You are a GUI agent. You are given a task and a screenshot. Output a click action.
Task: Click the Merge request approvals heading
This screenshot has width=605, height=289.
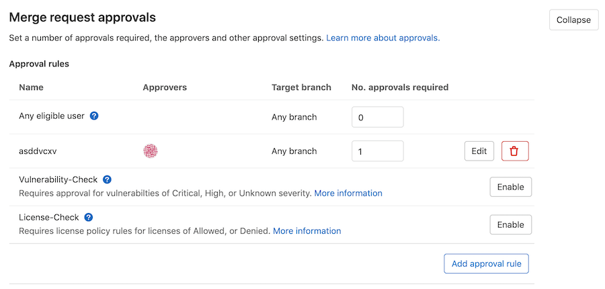click(82, 17)
